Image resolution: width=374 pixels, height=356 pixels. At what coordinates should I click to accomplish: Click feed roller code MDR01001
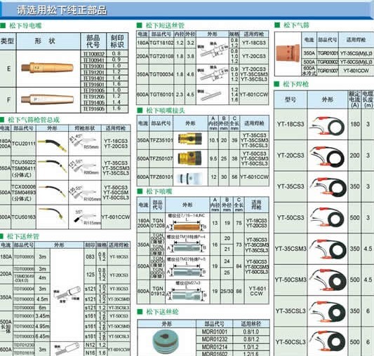click(x=215, y=331)
